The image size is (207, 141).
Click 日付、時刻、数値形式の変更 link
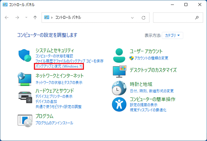coord(152,91)
